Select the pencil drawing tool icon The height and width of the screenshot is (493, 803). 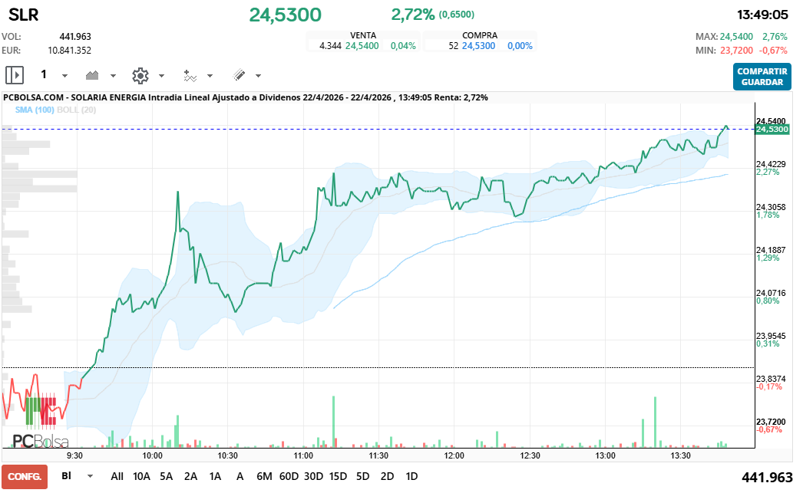[239, 75]
